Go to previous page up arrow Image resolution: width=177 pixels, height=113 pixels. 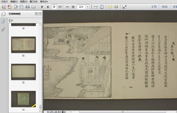pos(42,7)
